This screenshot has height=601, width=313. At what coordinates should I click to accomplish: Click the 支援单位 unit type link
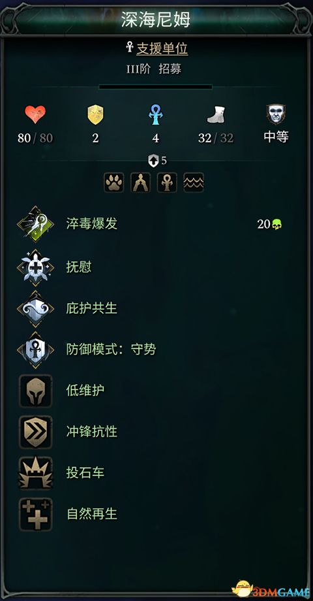point(162,49)
